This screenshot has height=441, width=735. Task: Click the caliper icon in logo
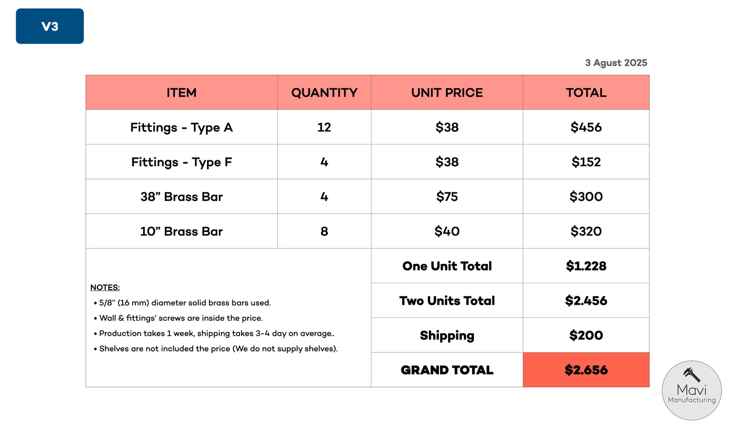(692, 374)
